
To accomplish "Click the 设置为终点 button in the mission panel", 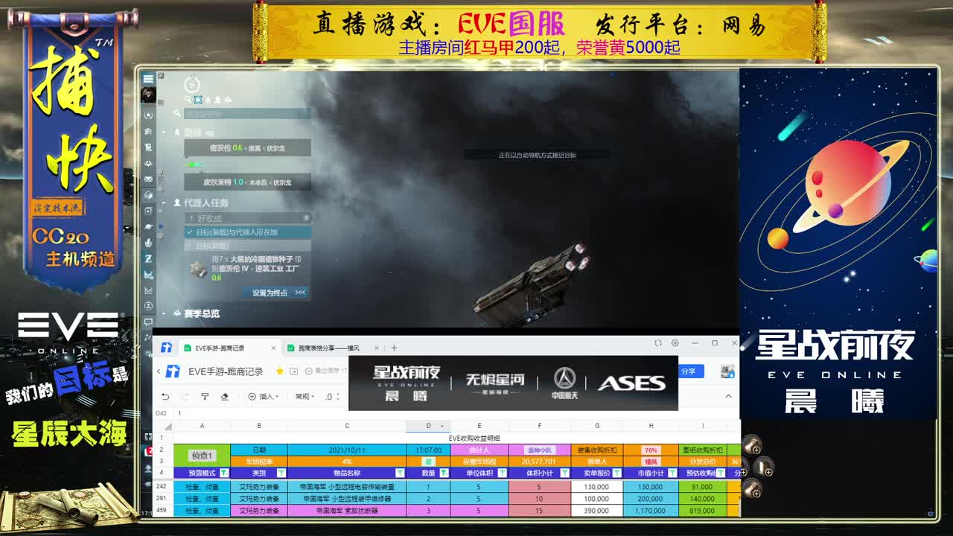I will [x=270, y=292].
